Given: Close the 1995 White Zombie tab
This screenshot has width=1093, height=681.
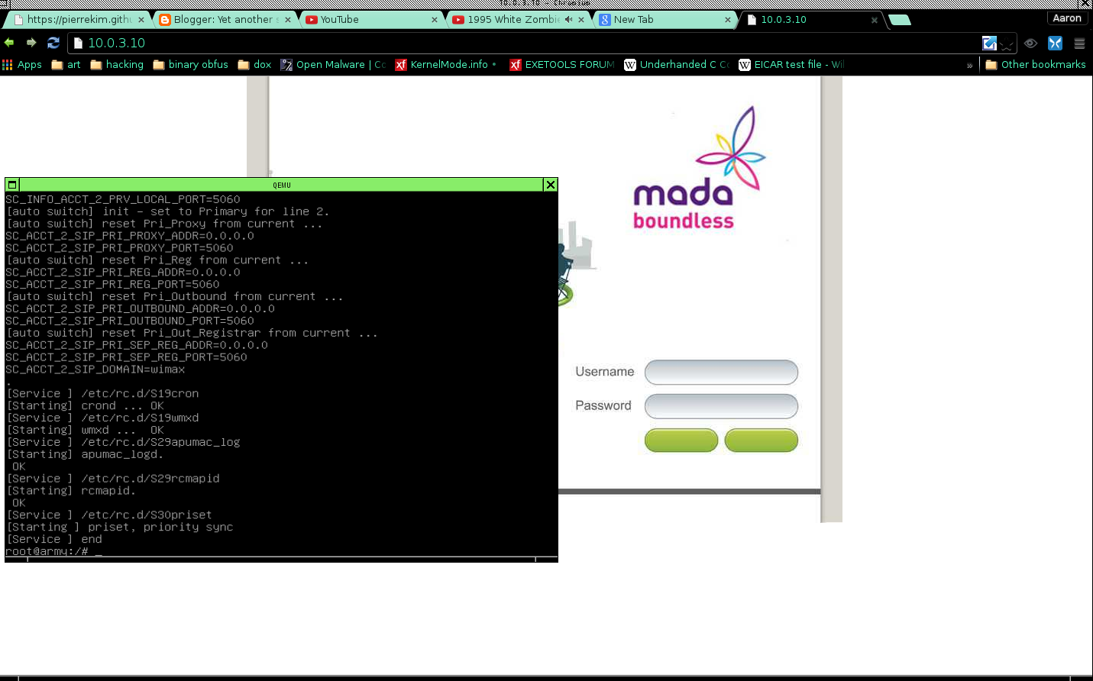Looking at the screenshot, I should (581, 20).
